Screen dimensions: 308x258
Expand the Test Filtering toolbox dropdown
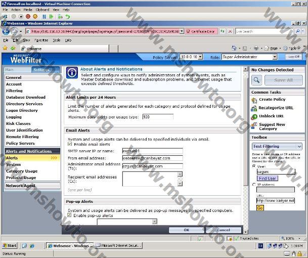(x=299, y=146)
